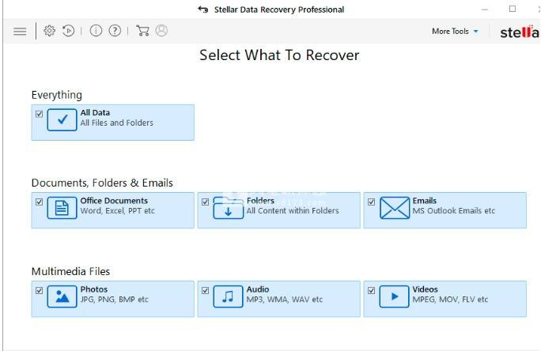Click the user account icon
541x351 pixels.
coord(161,31)
